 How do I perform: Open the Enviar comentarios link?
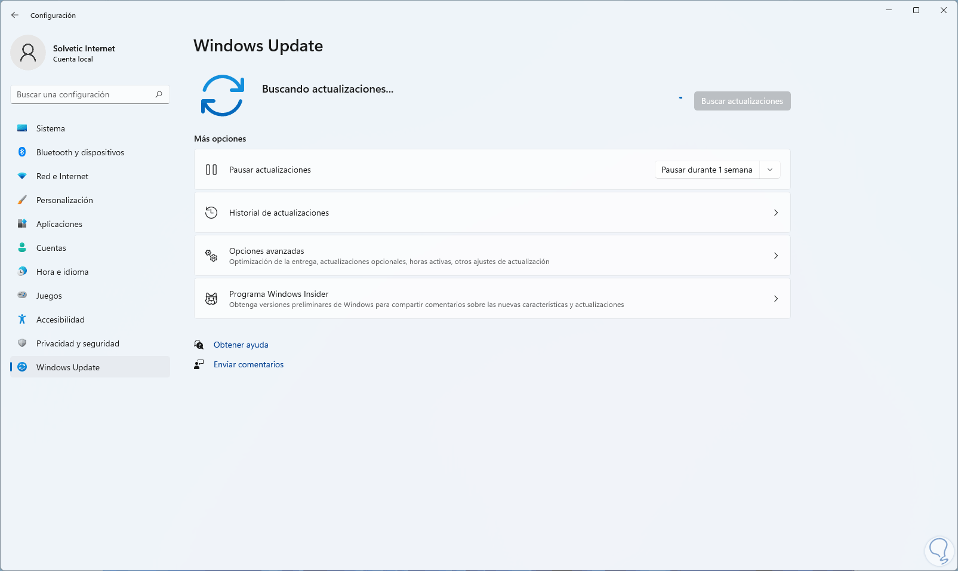tap(249, 364)
